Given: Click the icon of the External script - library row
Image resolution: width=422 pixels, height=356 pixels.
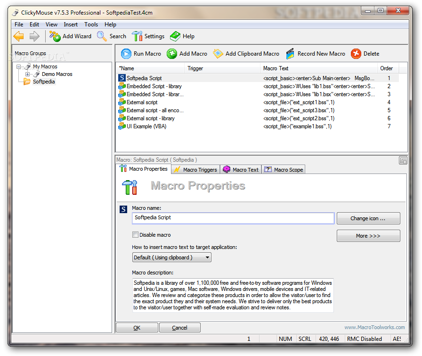Looking at the screenshot, I should click(x=122, y=118).
